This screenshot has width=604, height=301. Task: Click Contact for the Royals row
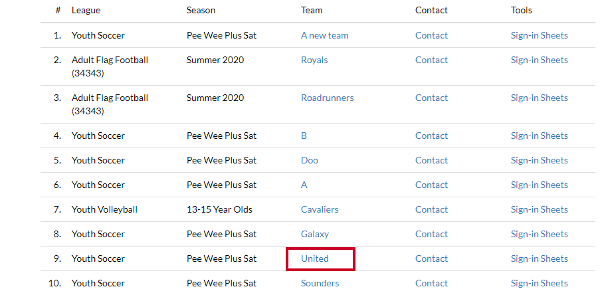click(x=431, y=60)
